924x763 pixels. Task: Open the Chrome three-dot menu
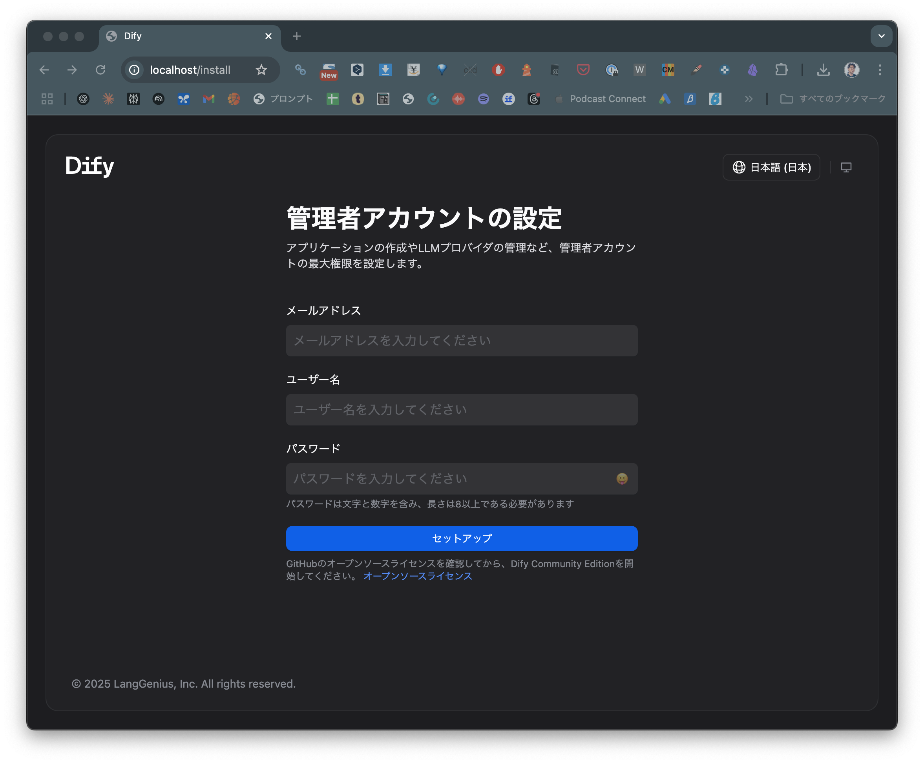880,70
